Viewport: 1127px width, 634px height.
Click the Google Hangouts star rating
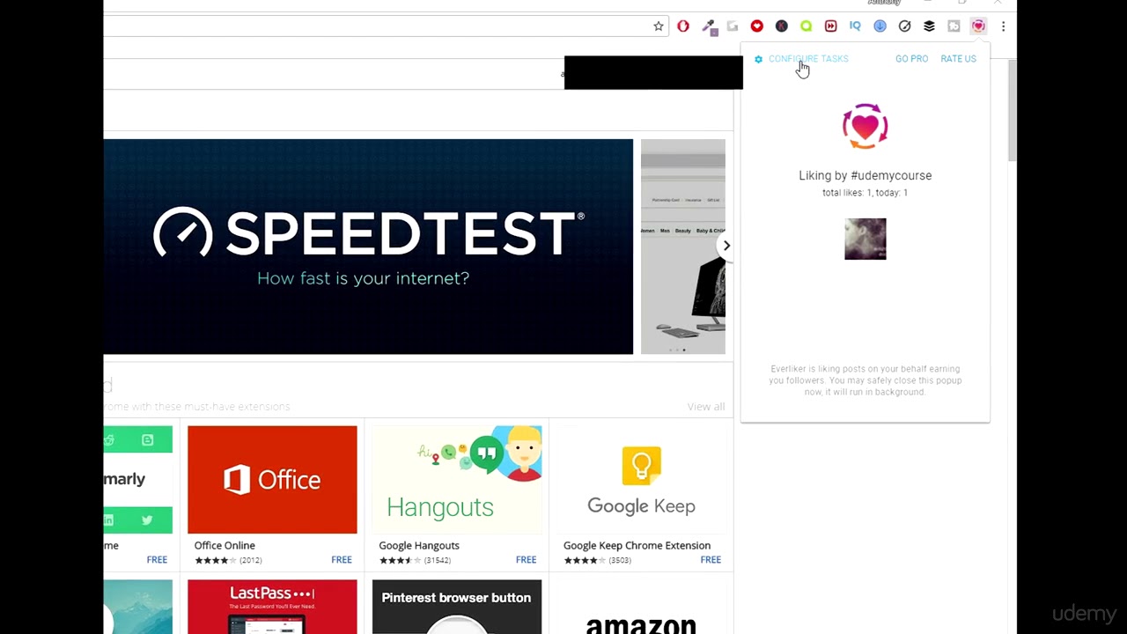401,560
